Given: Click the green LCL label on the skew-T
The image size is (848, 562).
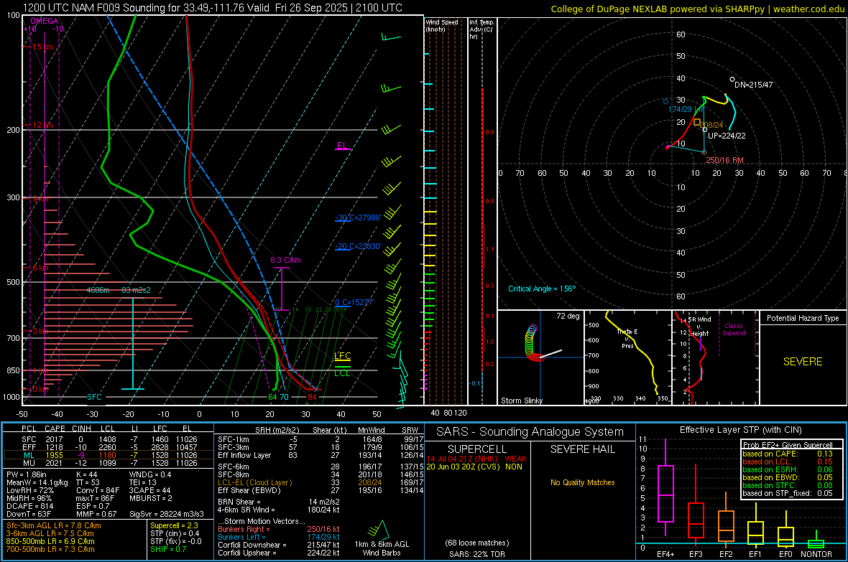Looking at the screenshot, I should 342,373.
